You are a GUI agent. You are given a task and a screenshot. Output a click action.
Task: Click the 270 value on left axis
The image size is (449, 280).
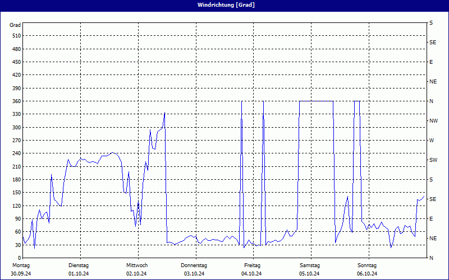coord(17,141)
